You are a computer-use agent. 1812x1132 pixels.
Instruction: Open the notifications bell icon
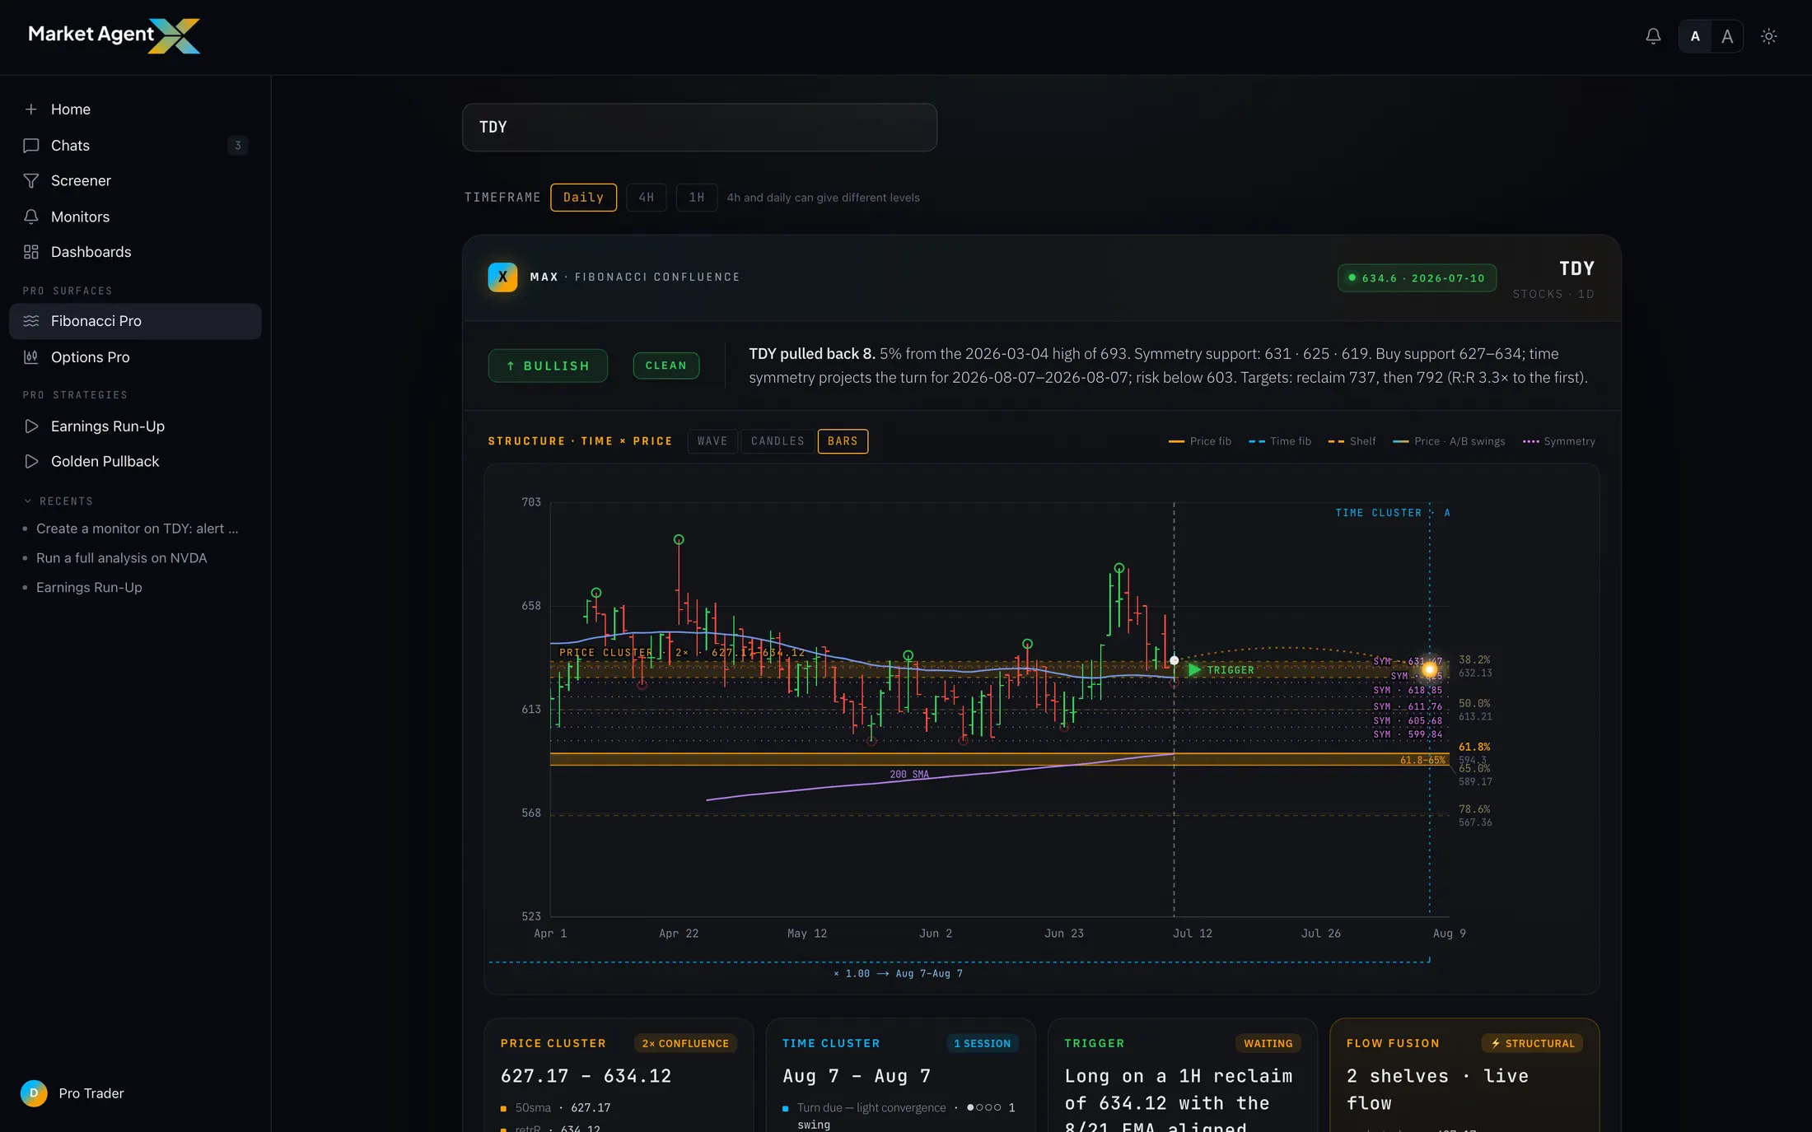(1653, 36)
